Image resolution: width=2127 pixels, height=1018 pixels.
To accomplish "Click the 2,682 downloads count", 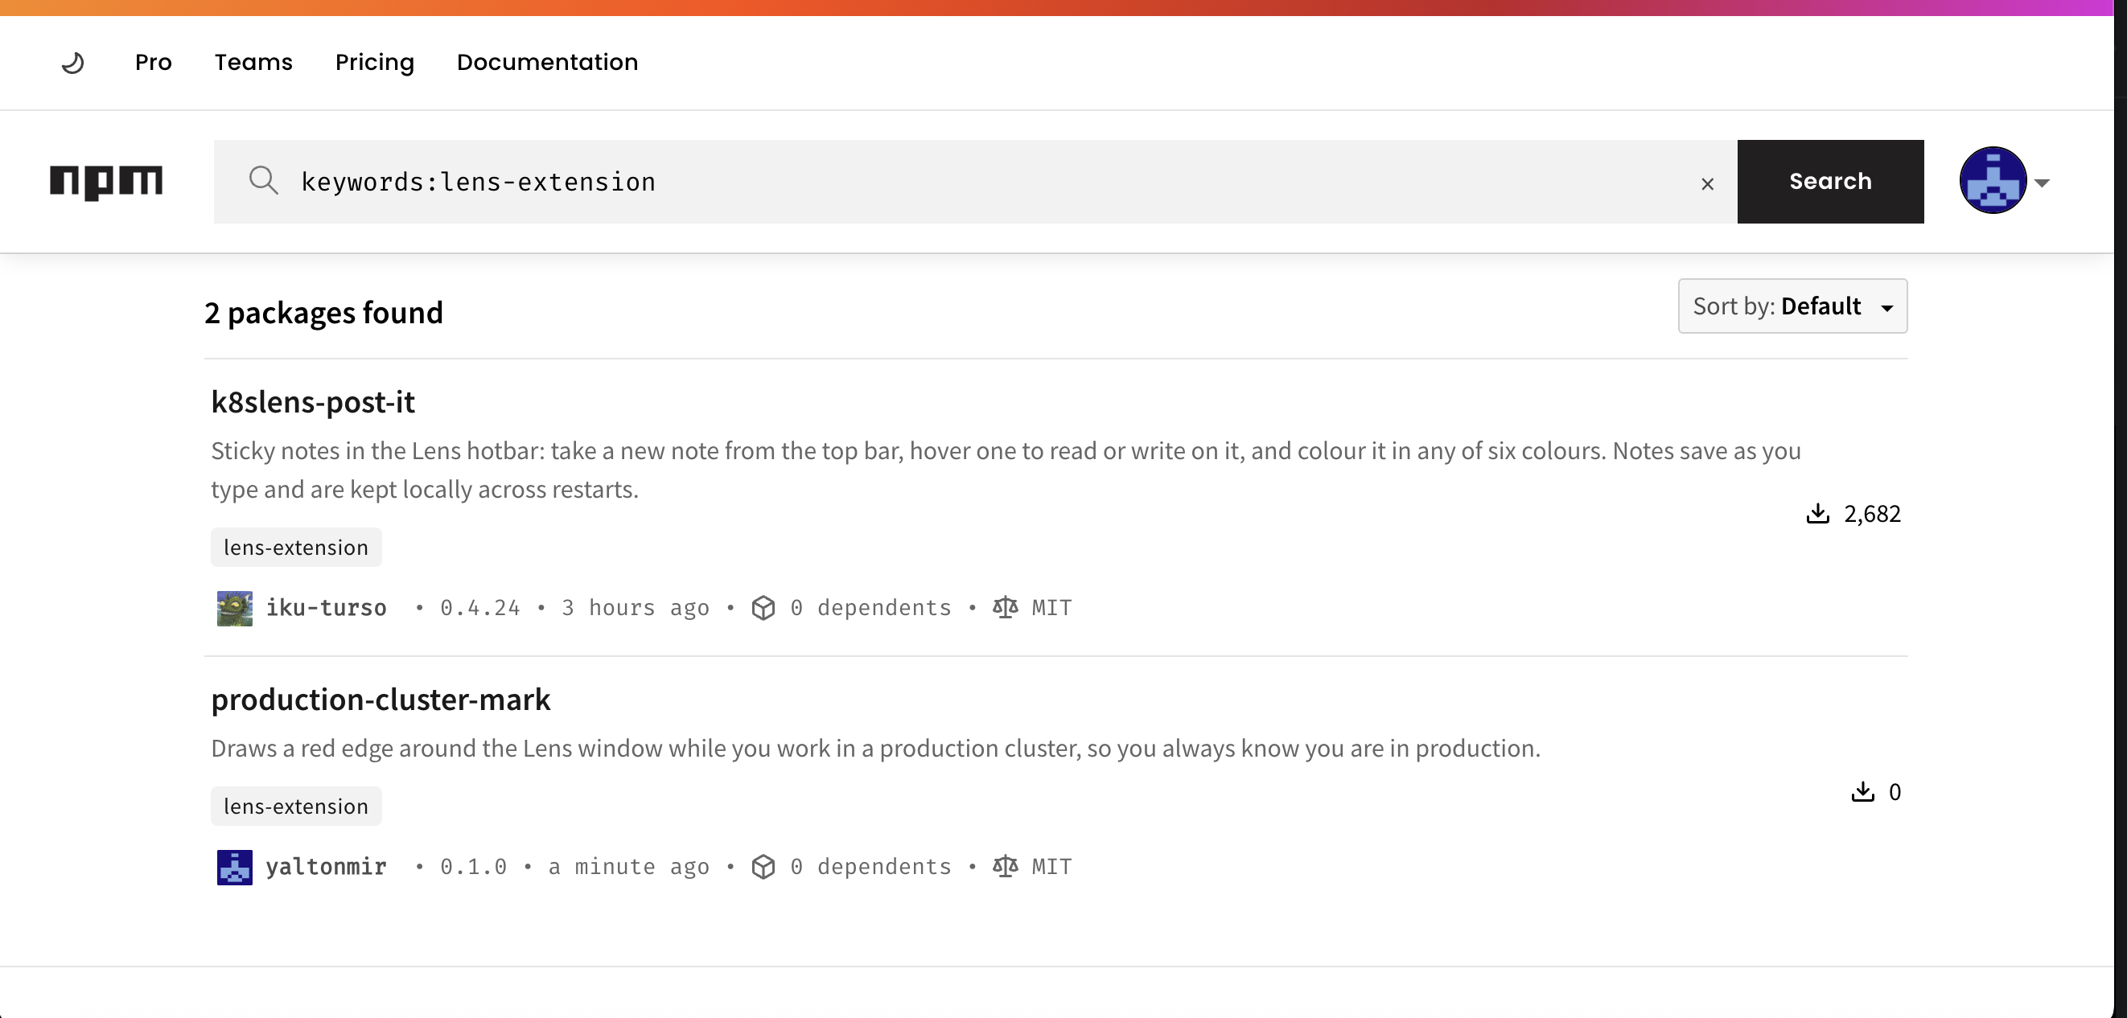I will click(x=1872, y=515).
